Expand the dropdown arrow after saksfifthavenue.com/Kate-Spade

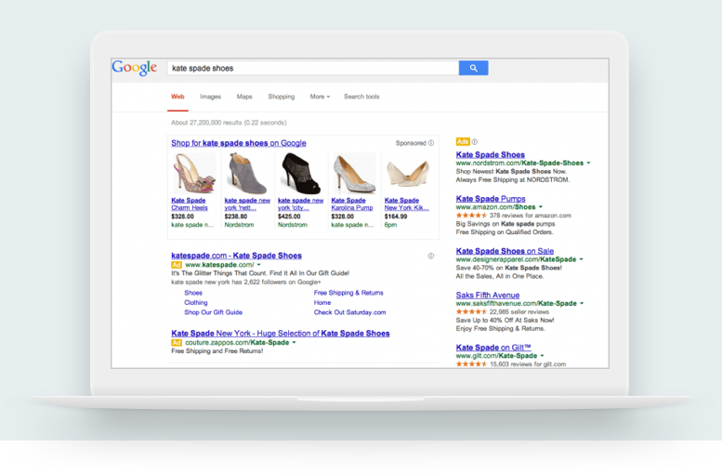tap(582, 304)
